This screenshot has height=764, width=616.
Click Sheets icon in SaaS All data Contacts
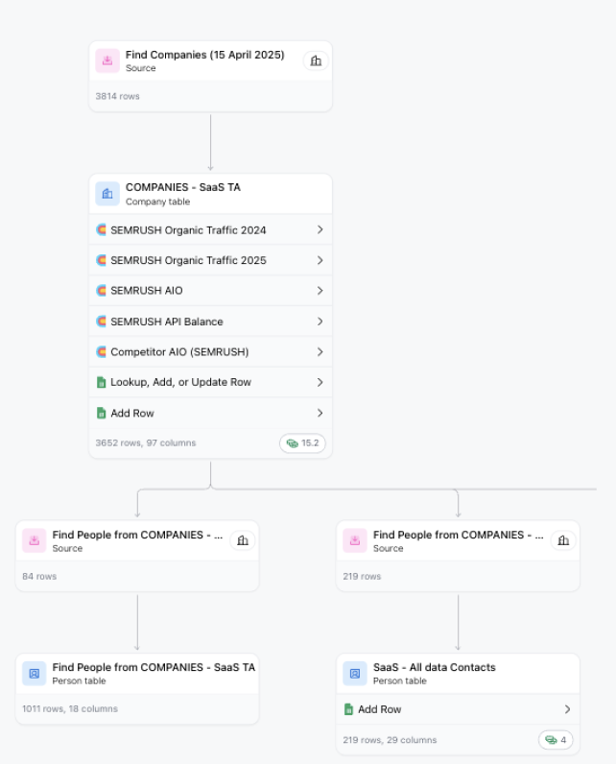pyautogui.click(x=348, y=709)
